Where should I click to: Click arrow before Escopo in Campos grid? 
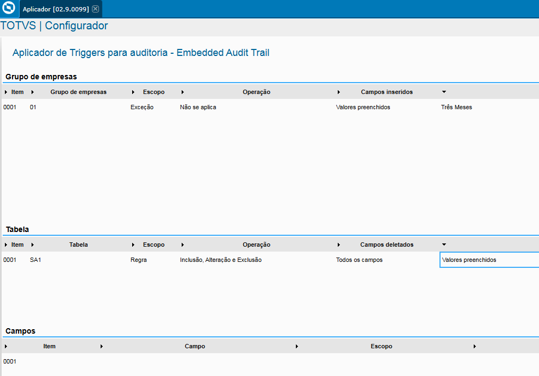tap(297, 347)
